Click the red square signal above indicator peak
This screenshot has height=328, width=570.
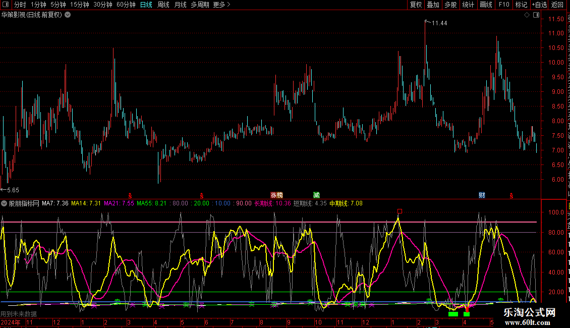[400, 211]
